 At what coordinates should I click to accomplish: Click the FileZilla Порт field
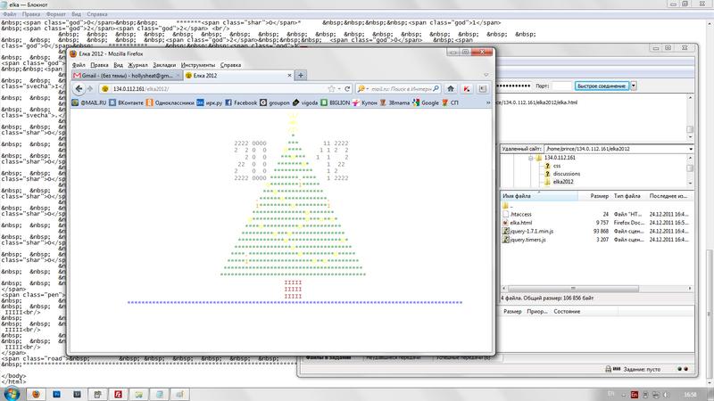point(561,86)
